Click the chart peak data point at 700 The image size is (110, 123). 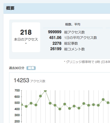[45, 91]
